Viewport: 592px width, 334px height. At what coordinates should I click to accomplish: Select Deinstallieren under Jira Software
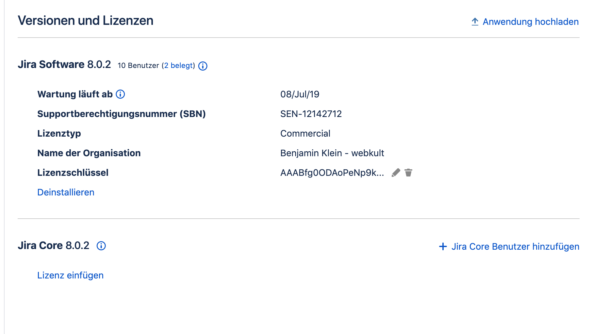pyautogui.click(x=66, y=192)
